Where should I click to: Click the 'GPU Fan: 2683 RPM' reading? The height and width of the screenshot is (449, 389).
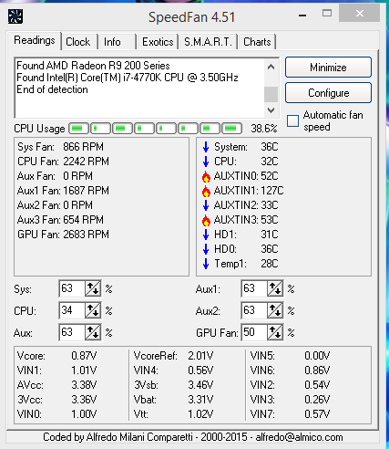pyautogui.click(x=63, y=235)
